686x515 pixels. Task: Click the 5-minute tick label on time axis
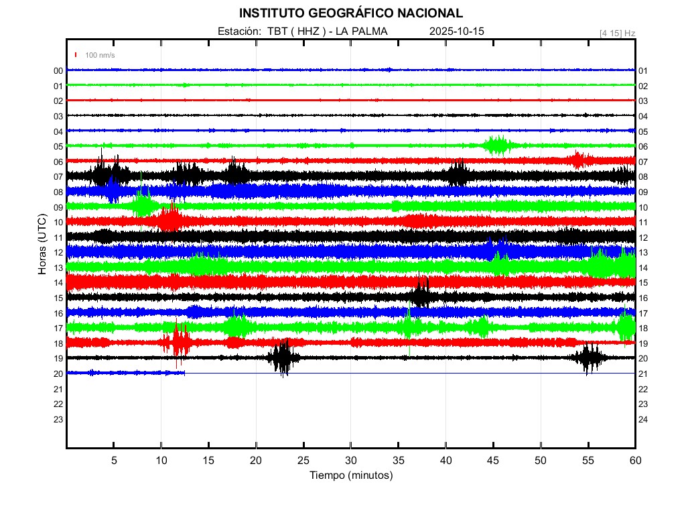point(114,461)
